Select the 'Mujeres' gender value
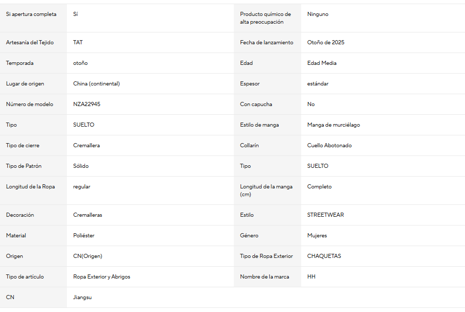 tap(317, 235)
